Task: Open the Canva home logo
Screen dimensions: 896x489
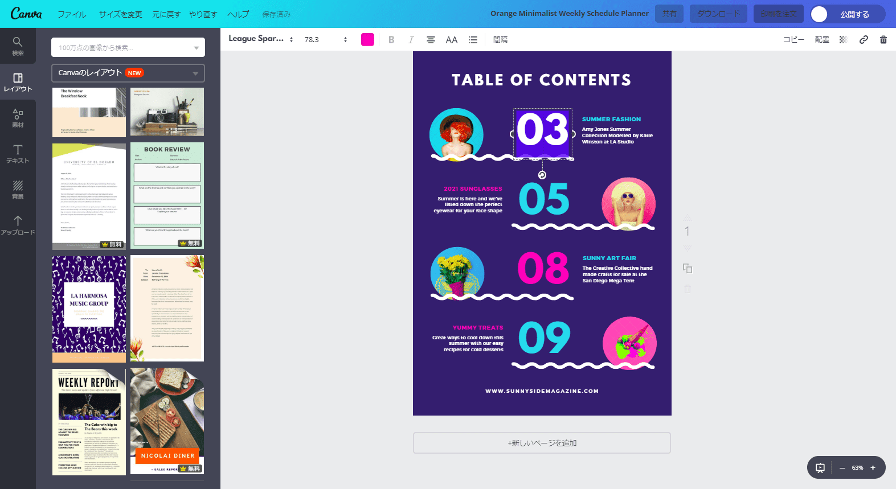Action: [x=26, y=14]
